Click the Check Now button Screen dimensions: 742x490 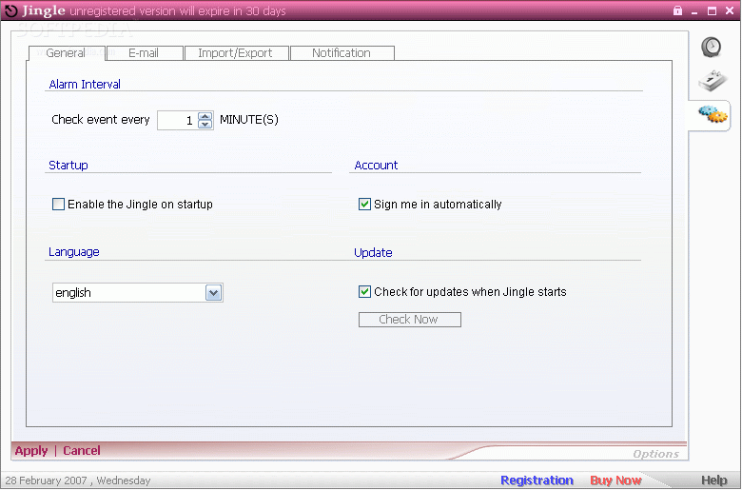click(409, 320)
